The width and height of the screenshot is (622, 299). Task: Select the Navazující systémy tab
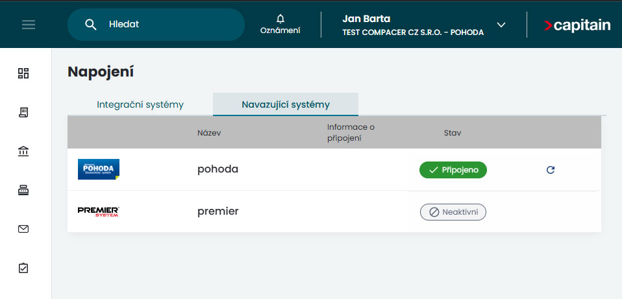(286, 104)
